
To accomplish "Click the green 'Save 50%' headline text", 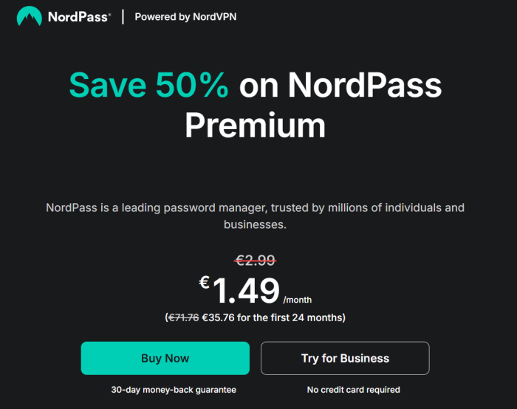I will click(148, 85).
